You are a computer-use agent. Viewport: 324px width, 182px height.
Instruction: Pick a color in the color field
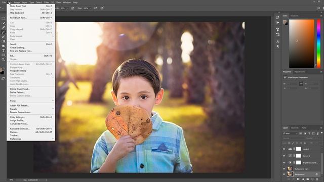pyautogui.click(x=302, y=43)
